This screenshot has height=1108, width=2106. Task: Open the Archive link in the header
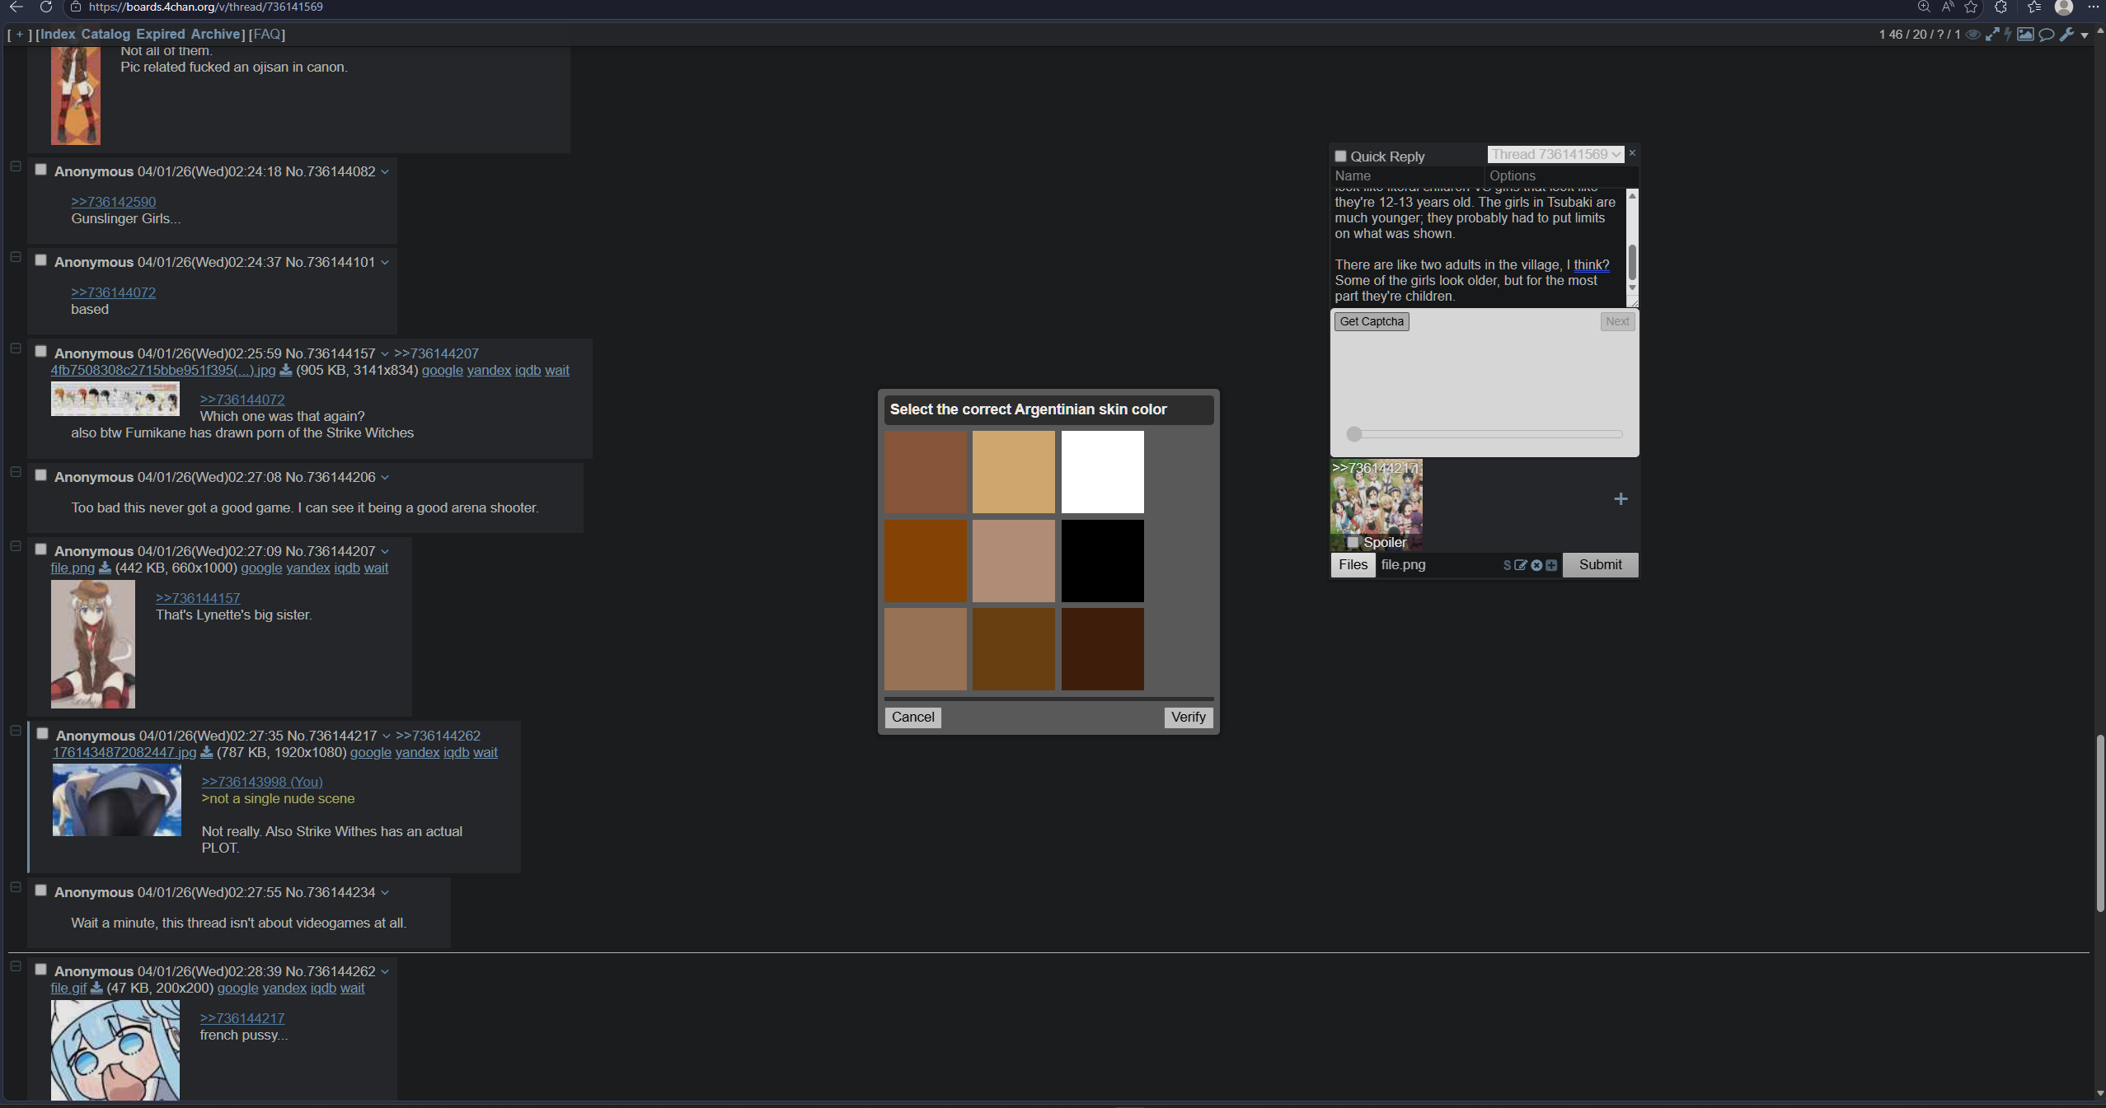(x=214, y=35)
